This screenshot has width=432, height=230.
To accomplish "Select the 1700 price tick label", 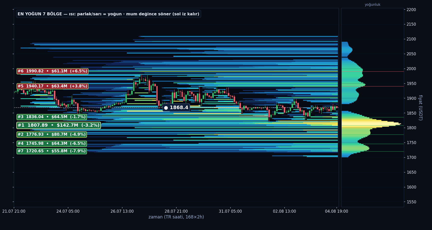I will (411, 158).
